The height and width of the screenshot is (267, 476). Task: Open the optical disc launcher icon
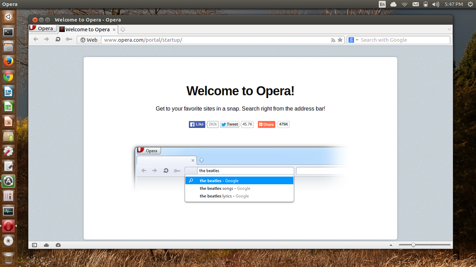click(8, 241)
